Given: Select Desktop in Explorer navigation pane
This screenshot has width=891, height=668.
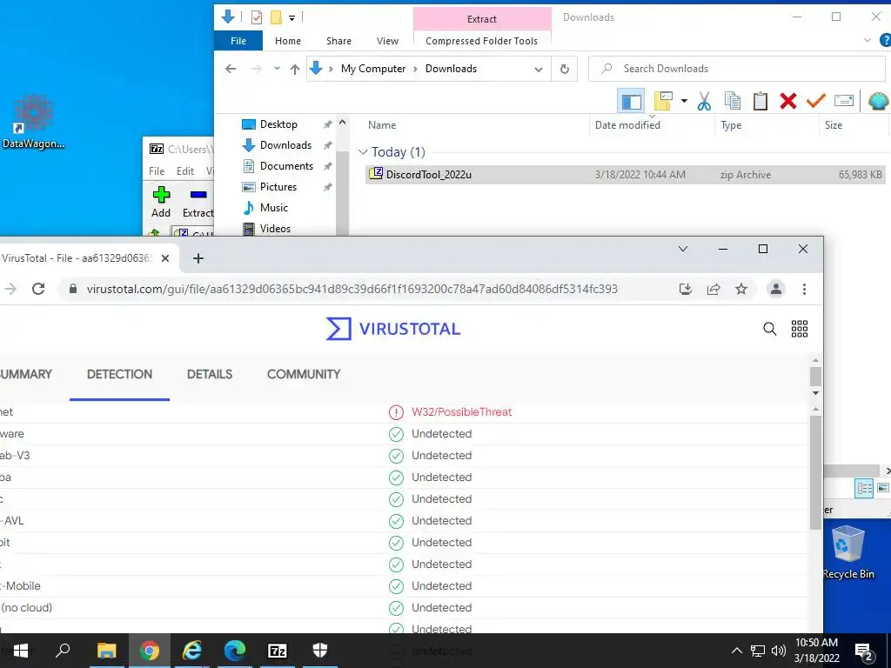Looking at the screenshot, I should 278,124.
